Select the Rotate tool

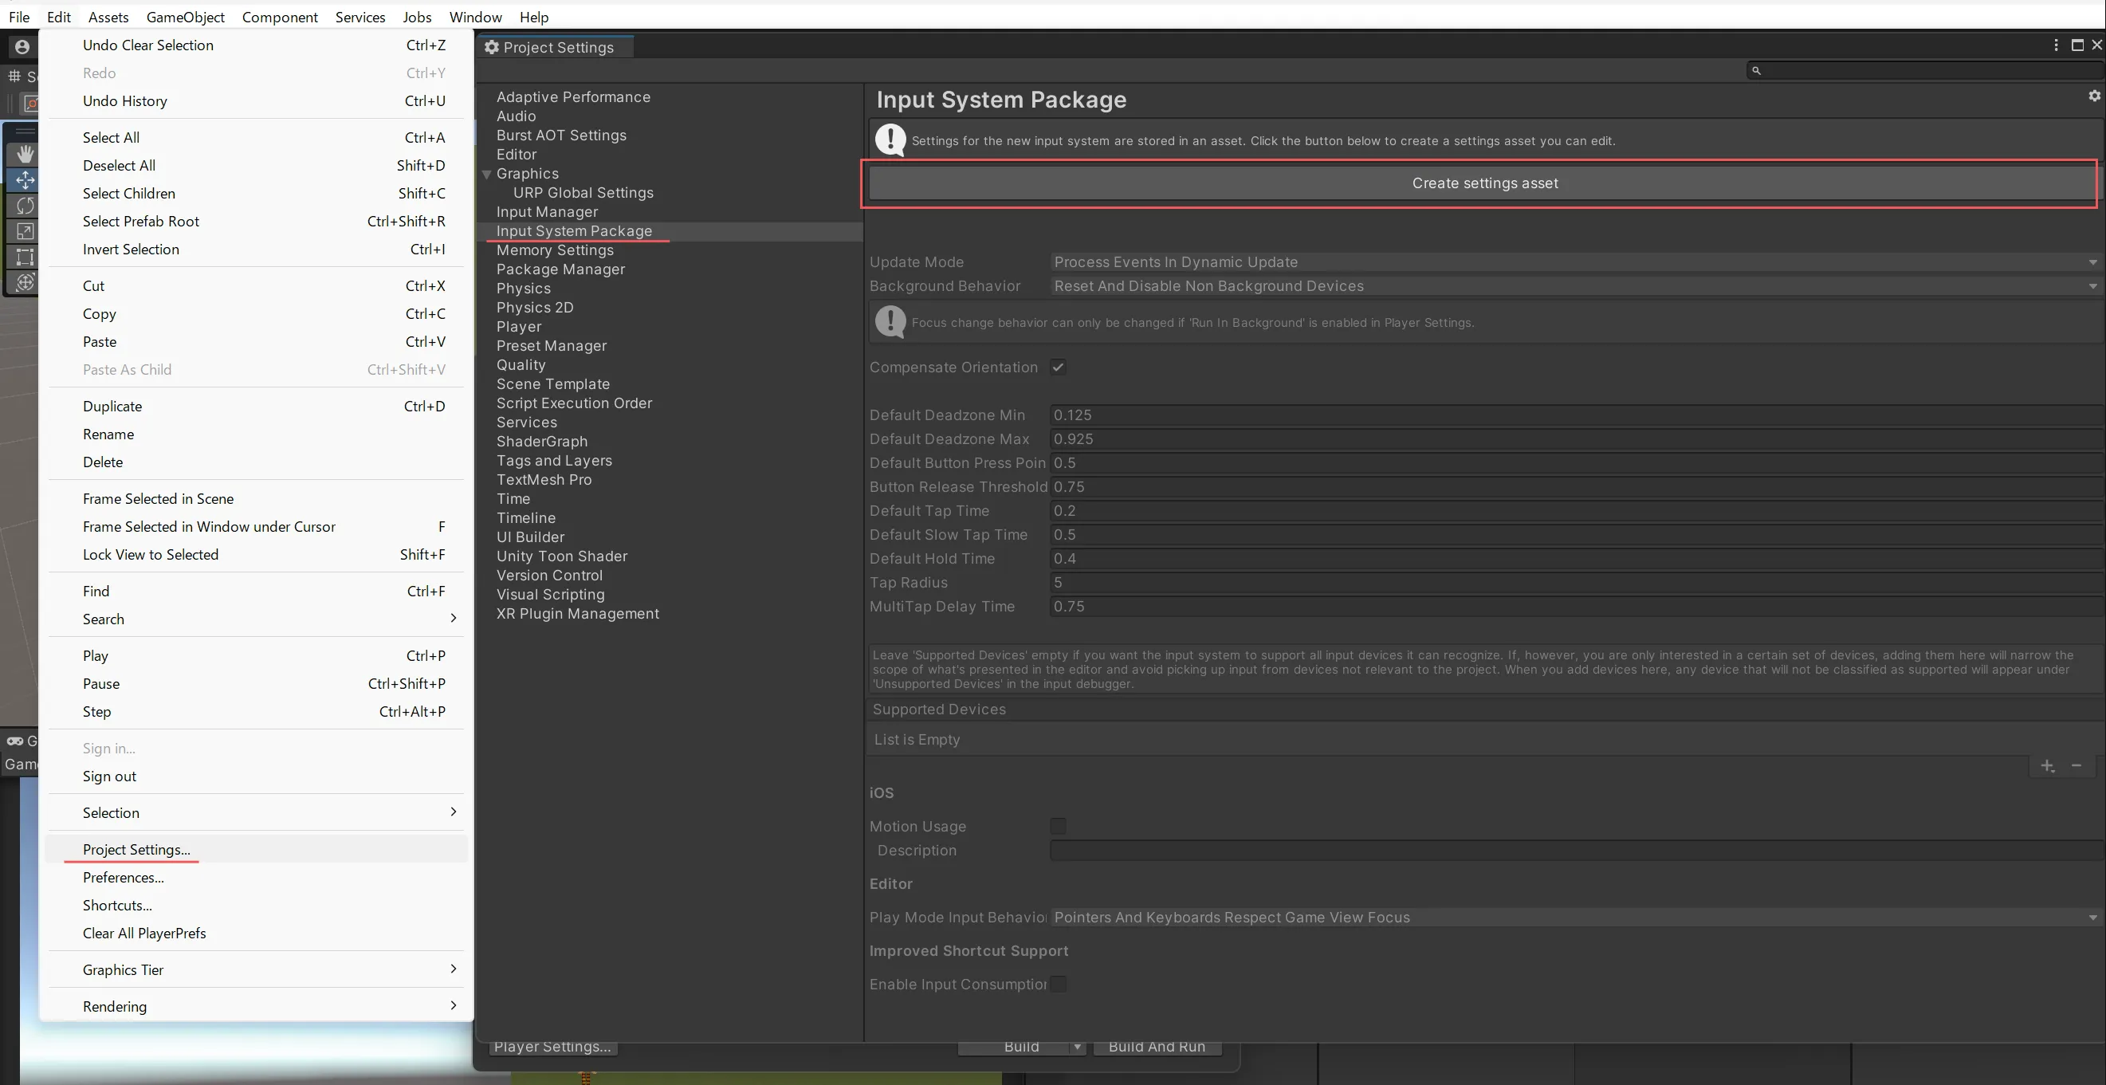25,205
